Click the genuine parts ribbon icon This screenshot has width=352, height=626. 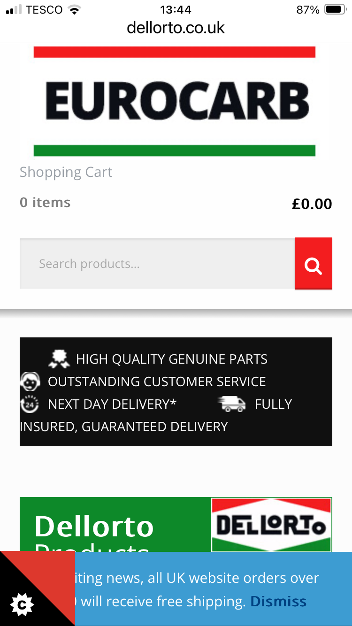(x=59, y=359)
